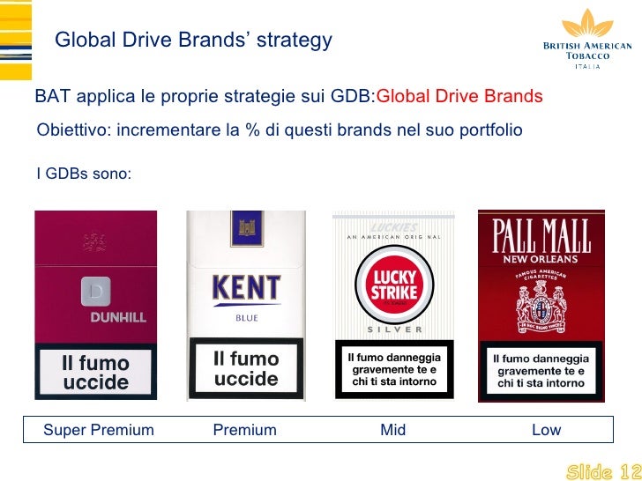Click the slide title 'Global Drive Brands' strategy'
Image resolution: width=642 pixels, height=481 pixels.
tap(193, 41)
